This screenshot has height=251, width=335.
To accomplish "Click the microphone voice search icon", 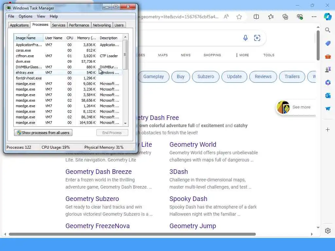I will click(245, 38).
